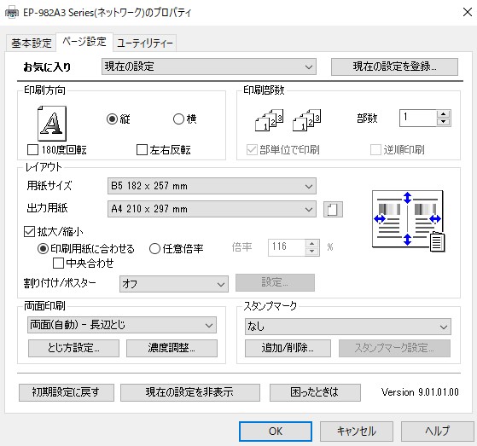Switch to the 基本設定 tab

(x=31, y=43)
